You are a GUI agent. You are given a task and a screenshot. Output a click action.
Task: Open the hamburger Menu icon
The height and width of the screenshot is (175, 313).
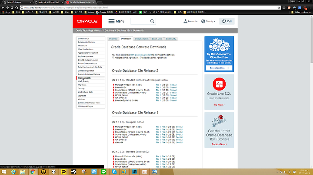tap(111, 21)
